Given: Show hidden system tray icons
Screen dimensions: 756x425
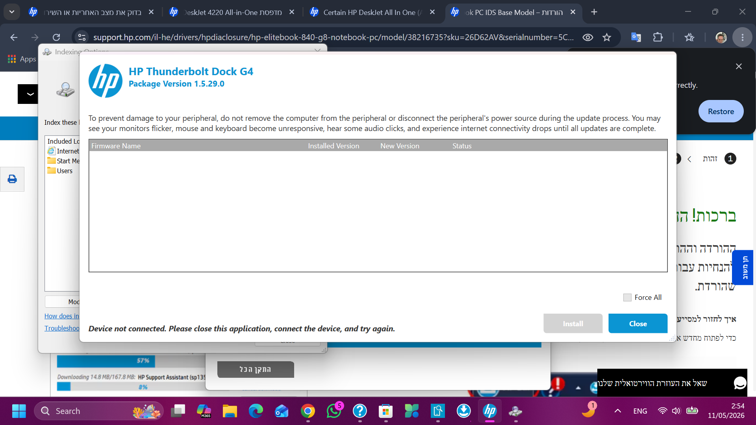Looking at the screenshot, I should point(618,411).
